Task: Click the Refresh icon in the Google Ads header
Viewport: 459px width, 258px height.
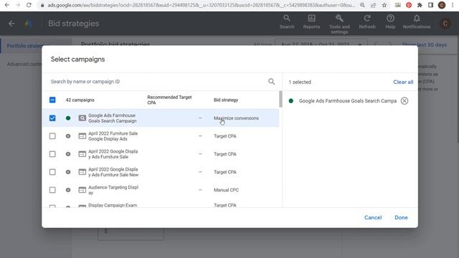Action: [367, 22]
